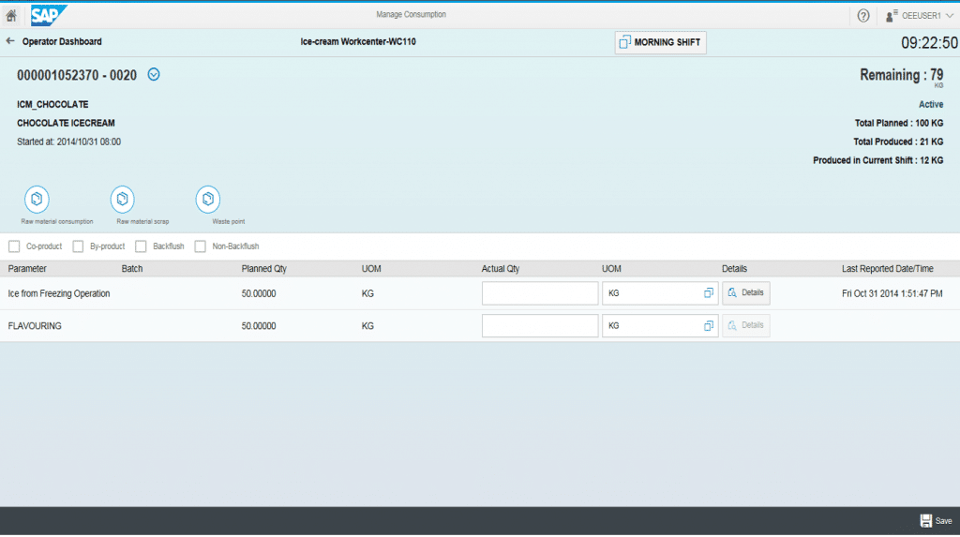Click the Waste point icon
The width and height of the screenshot is (960, 537).
pos(208,200)
